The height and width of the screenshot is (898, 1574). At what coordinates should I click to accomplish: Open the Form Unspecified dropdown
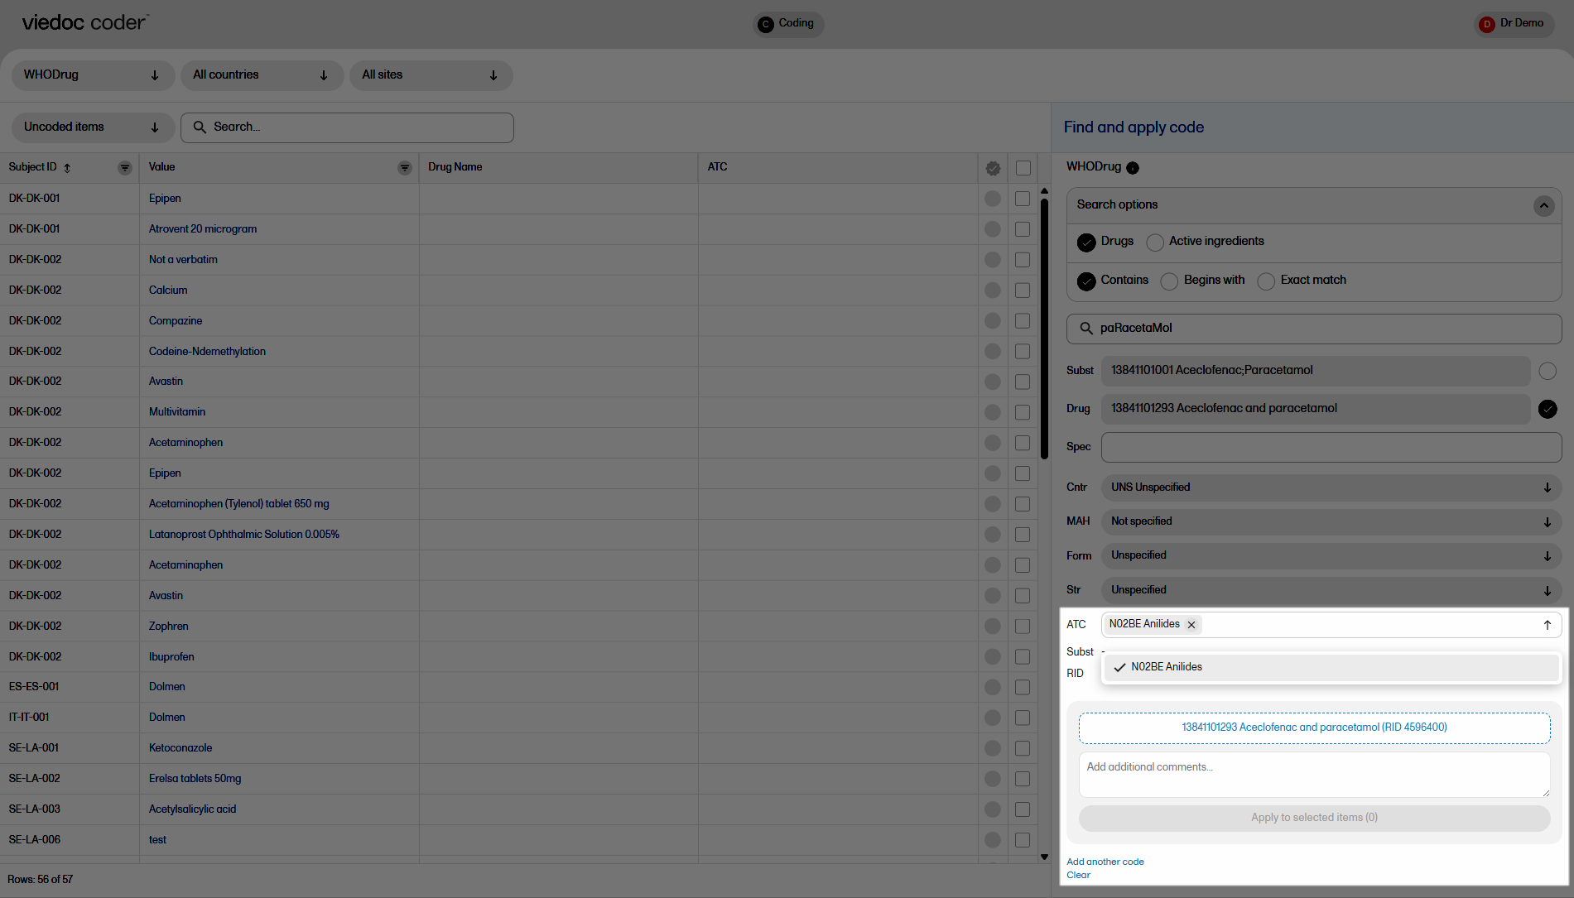coord(1330,556)
